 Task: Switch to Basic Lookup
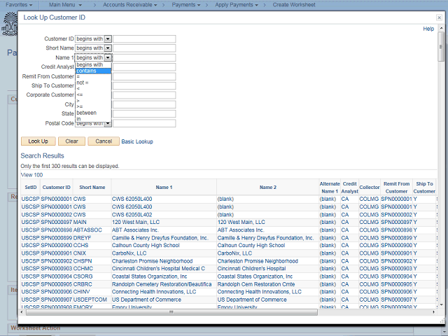pyautogui.click(x=137, y=141)
